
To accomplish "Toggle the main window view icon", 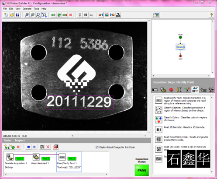I will click(156, 15).
